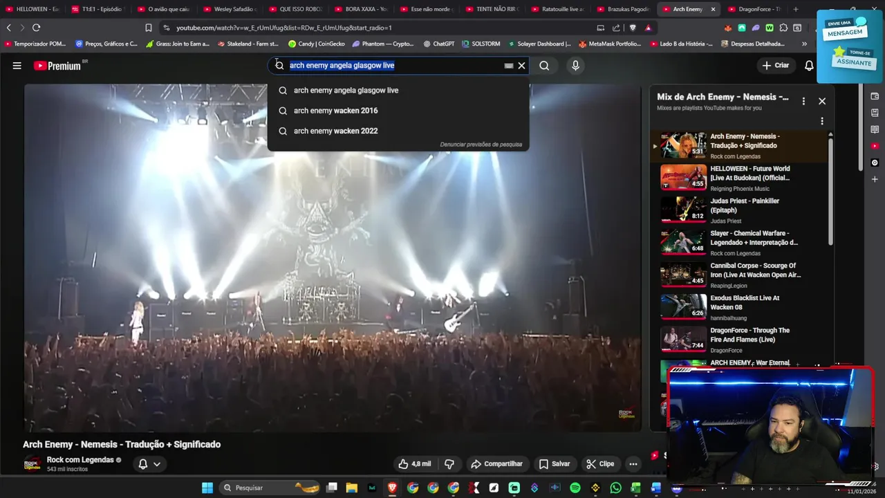Play HELLOWEEN Future World from the Mix
The height and width of the screenshot is (498, 885).
740,178
